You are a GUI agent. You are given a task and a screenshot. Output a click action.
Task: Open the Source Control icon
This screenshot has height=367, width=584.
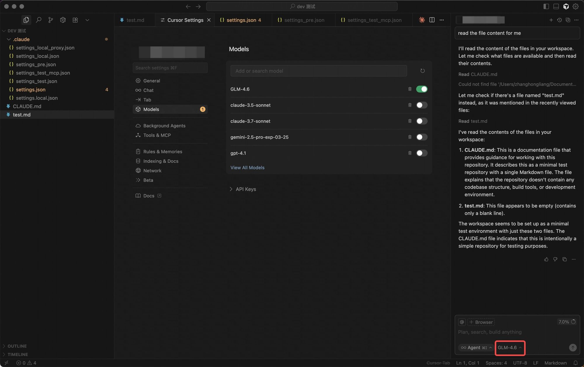tap(51, 20)
